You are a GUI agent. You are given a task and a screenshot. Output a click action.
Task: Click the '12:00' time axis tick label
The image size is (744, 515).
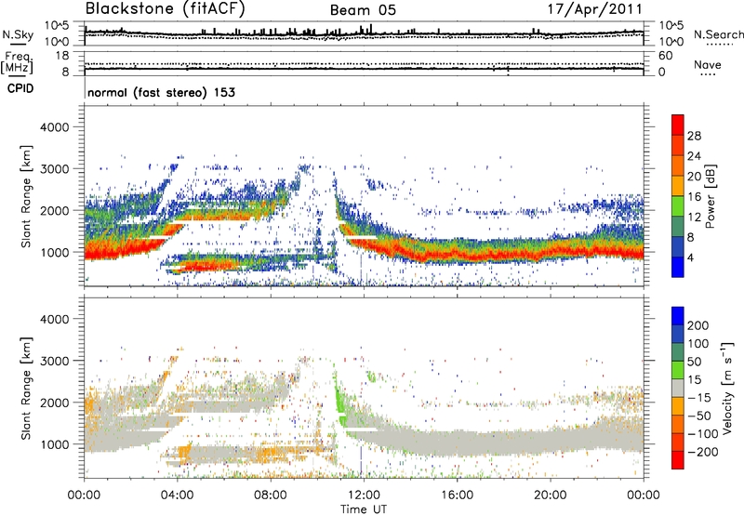pos(364,495)
